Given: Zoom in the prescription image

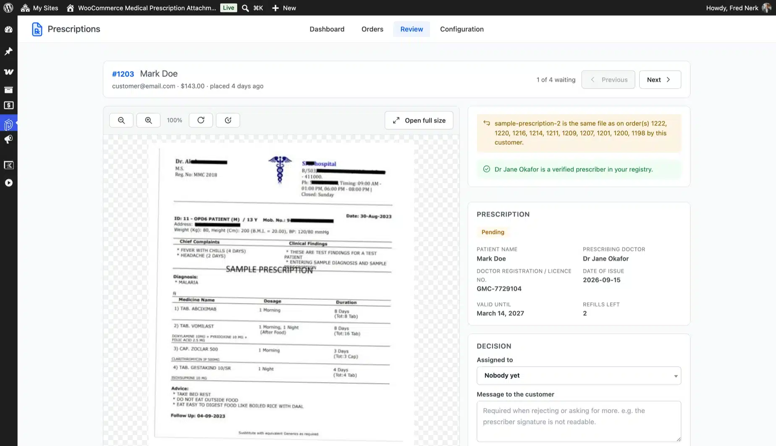Looking at the screenshot, I should pyautogui.click(x=148, y=120).
